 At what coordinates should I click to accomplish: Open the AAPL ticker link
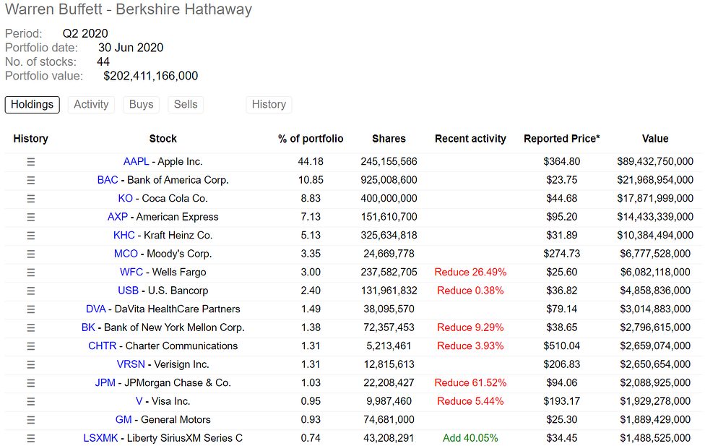coord(136,162)
